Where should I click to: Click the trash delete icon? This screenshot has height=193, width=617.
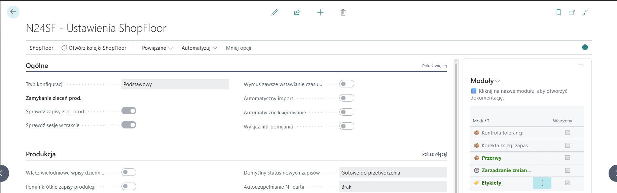pos(343,12)
